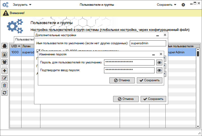Click the plus icon to add user

[x=5, y=71]
